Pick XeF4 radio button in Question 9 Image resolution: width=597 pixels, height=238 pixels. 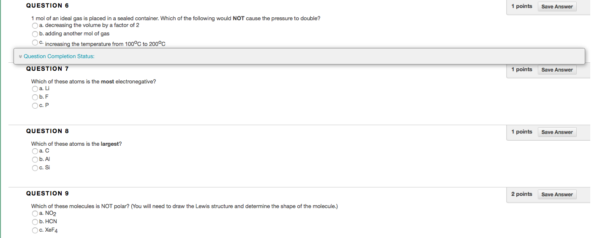[35, 230]
